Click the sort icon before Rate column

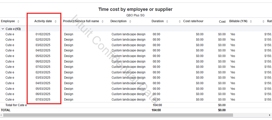coord(264,21)
